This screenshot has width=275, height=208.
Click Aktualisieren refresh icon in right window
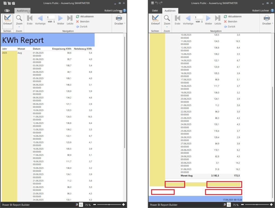(x=225, y=17)
